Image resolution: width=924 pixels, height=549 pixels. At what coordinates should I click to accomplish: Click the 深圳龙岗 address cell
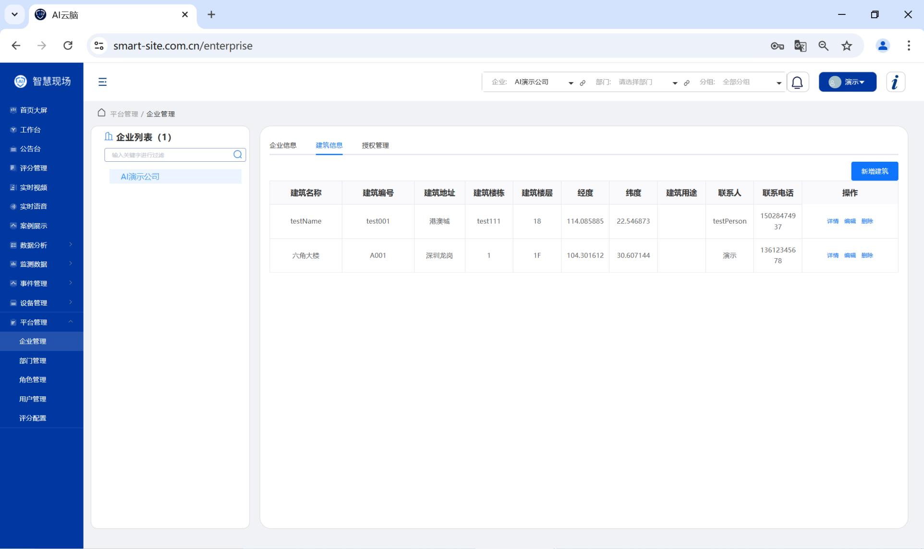pyautogui.click(x=439, y=255)
